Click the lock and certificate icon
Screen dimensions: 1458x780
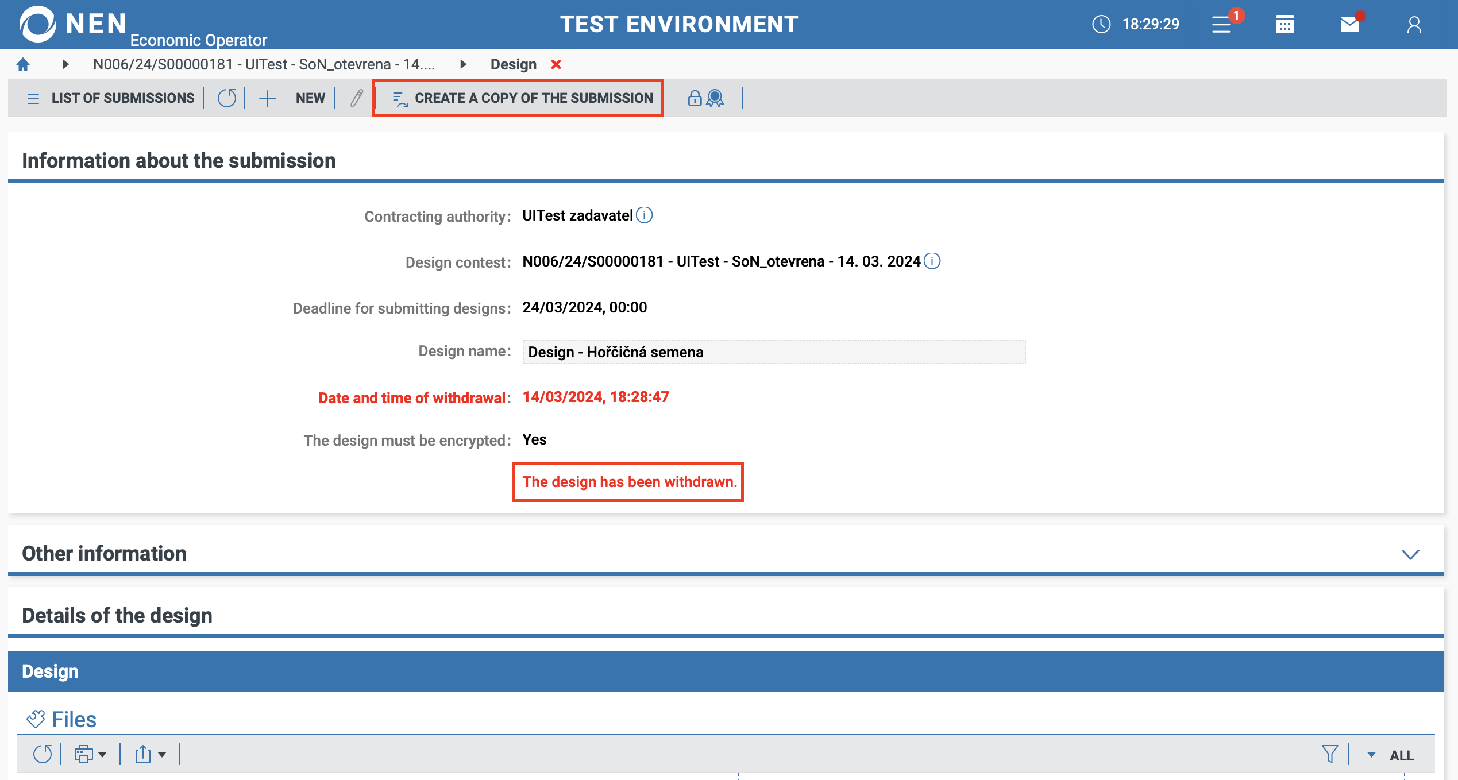click(705, 98)
